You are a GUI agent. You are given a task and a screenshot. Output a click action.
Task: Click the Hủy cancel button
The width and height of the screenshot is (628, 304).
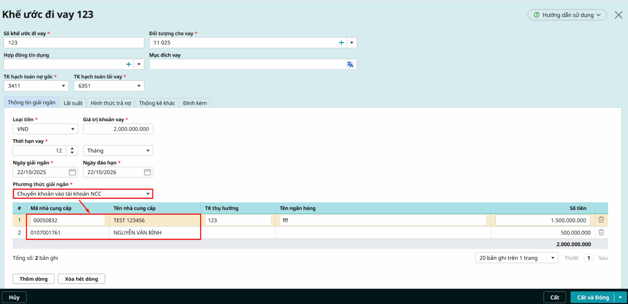pos(14,297)
